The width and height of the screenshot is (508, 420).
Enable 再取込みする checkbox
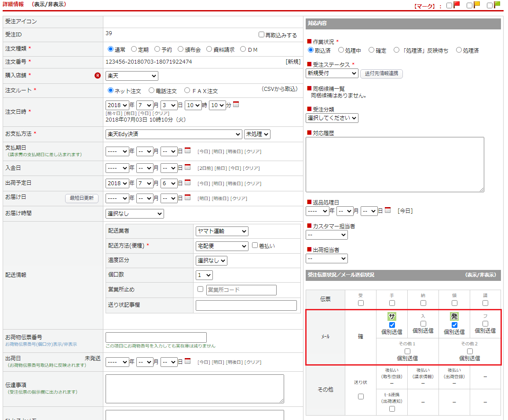(262, 35)
